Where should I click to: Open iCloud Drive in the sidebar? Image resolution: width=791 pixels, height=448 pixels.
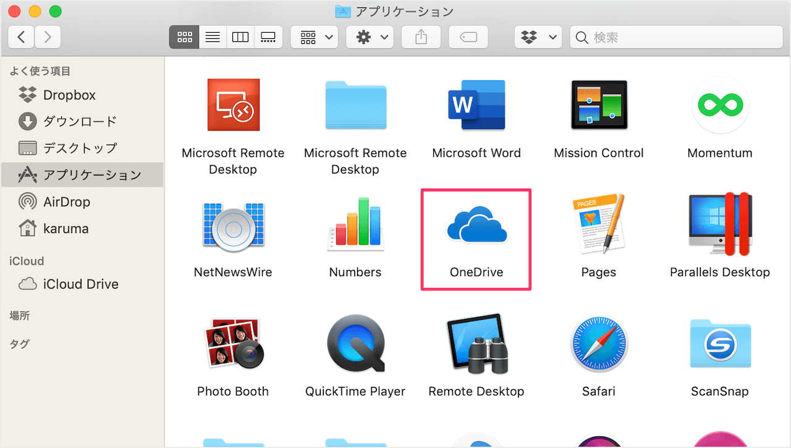[x=82, y=284]
